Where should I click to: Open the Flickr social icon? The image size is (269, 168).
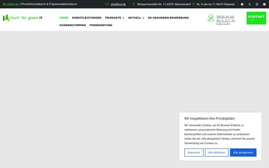tap(265, 4)
